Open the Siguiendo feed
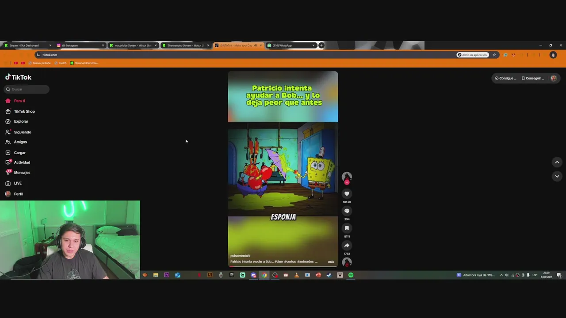 coord(18,132)
